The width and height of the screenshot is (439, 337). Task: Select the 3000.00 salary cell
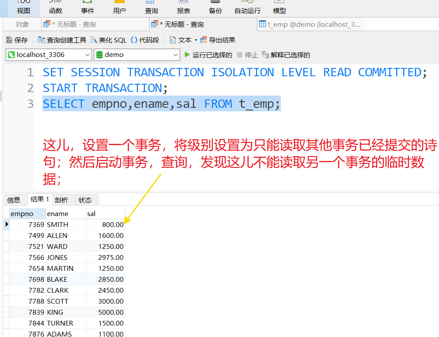[x=105, y=301]
